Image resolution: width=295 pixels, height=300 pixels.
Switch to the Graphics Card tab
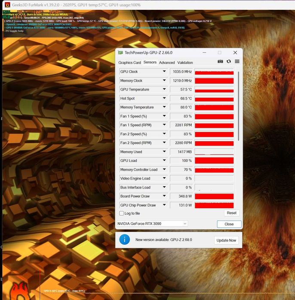pyautogui.click(x=129, y=63)
